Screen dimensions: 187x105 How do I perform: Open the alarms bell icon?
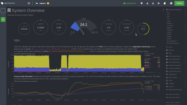(x=165, y=3)
